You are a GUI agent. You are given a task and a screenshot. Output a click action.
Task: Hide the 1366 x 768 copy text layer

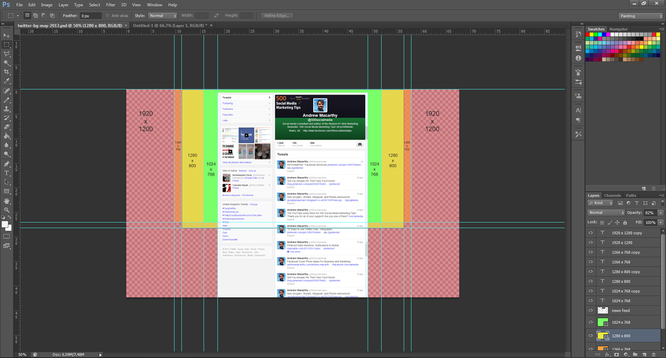pyautogui.click(x=590, y=252)
